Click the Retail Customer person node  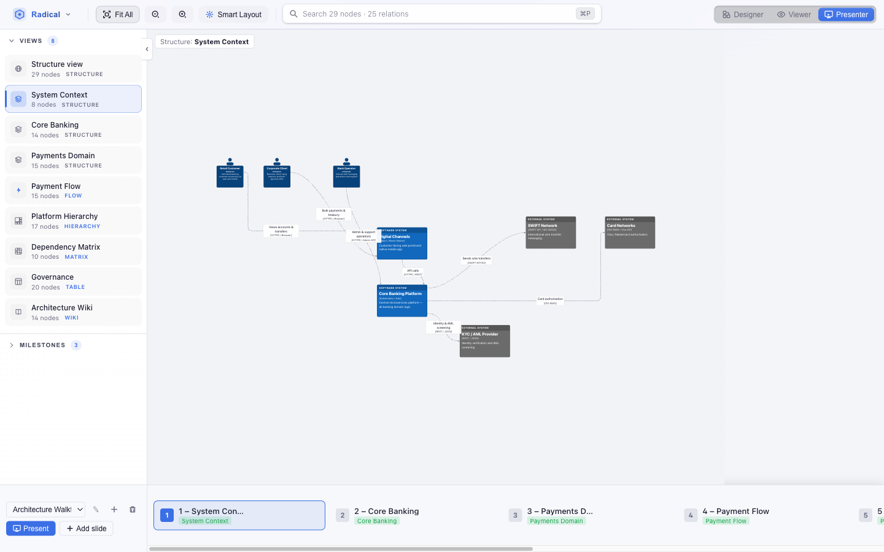(x=230, y=173)
